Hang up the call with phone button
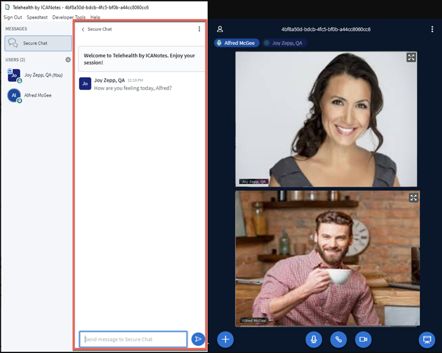Image resolution: width=442 pixels, height=353 pixels. coord(338,339)
